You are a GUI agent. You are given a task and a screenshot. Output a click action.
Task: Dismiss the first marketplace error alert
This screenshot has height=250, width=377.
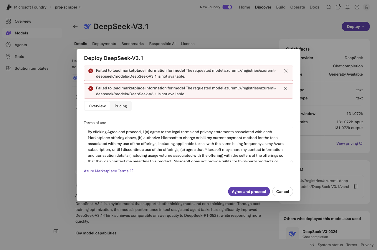pos(286,71)
